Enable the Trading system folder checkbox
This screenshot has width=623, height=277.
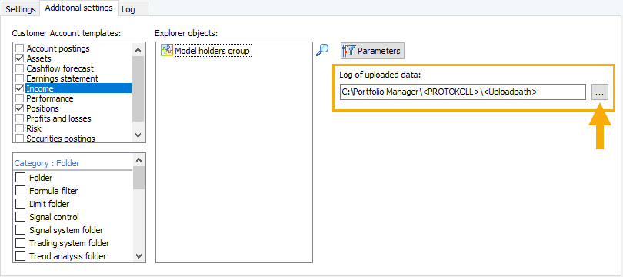tap(21, 243)
